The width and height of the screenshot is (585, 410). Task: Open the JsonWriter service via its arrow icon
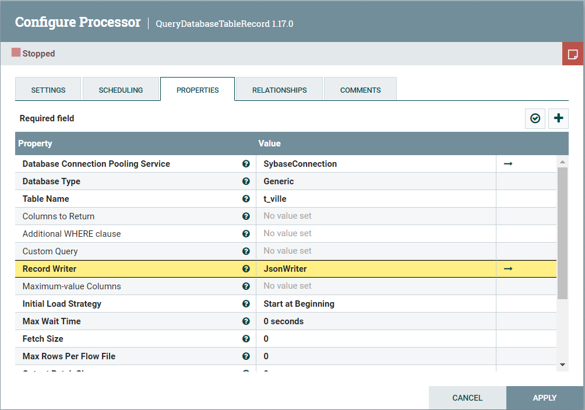point(508,268)
